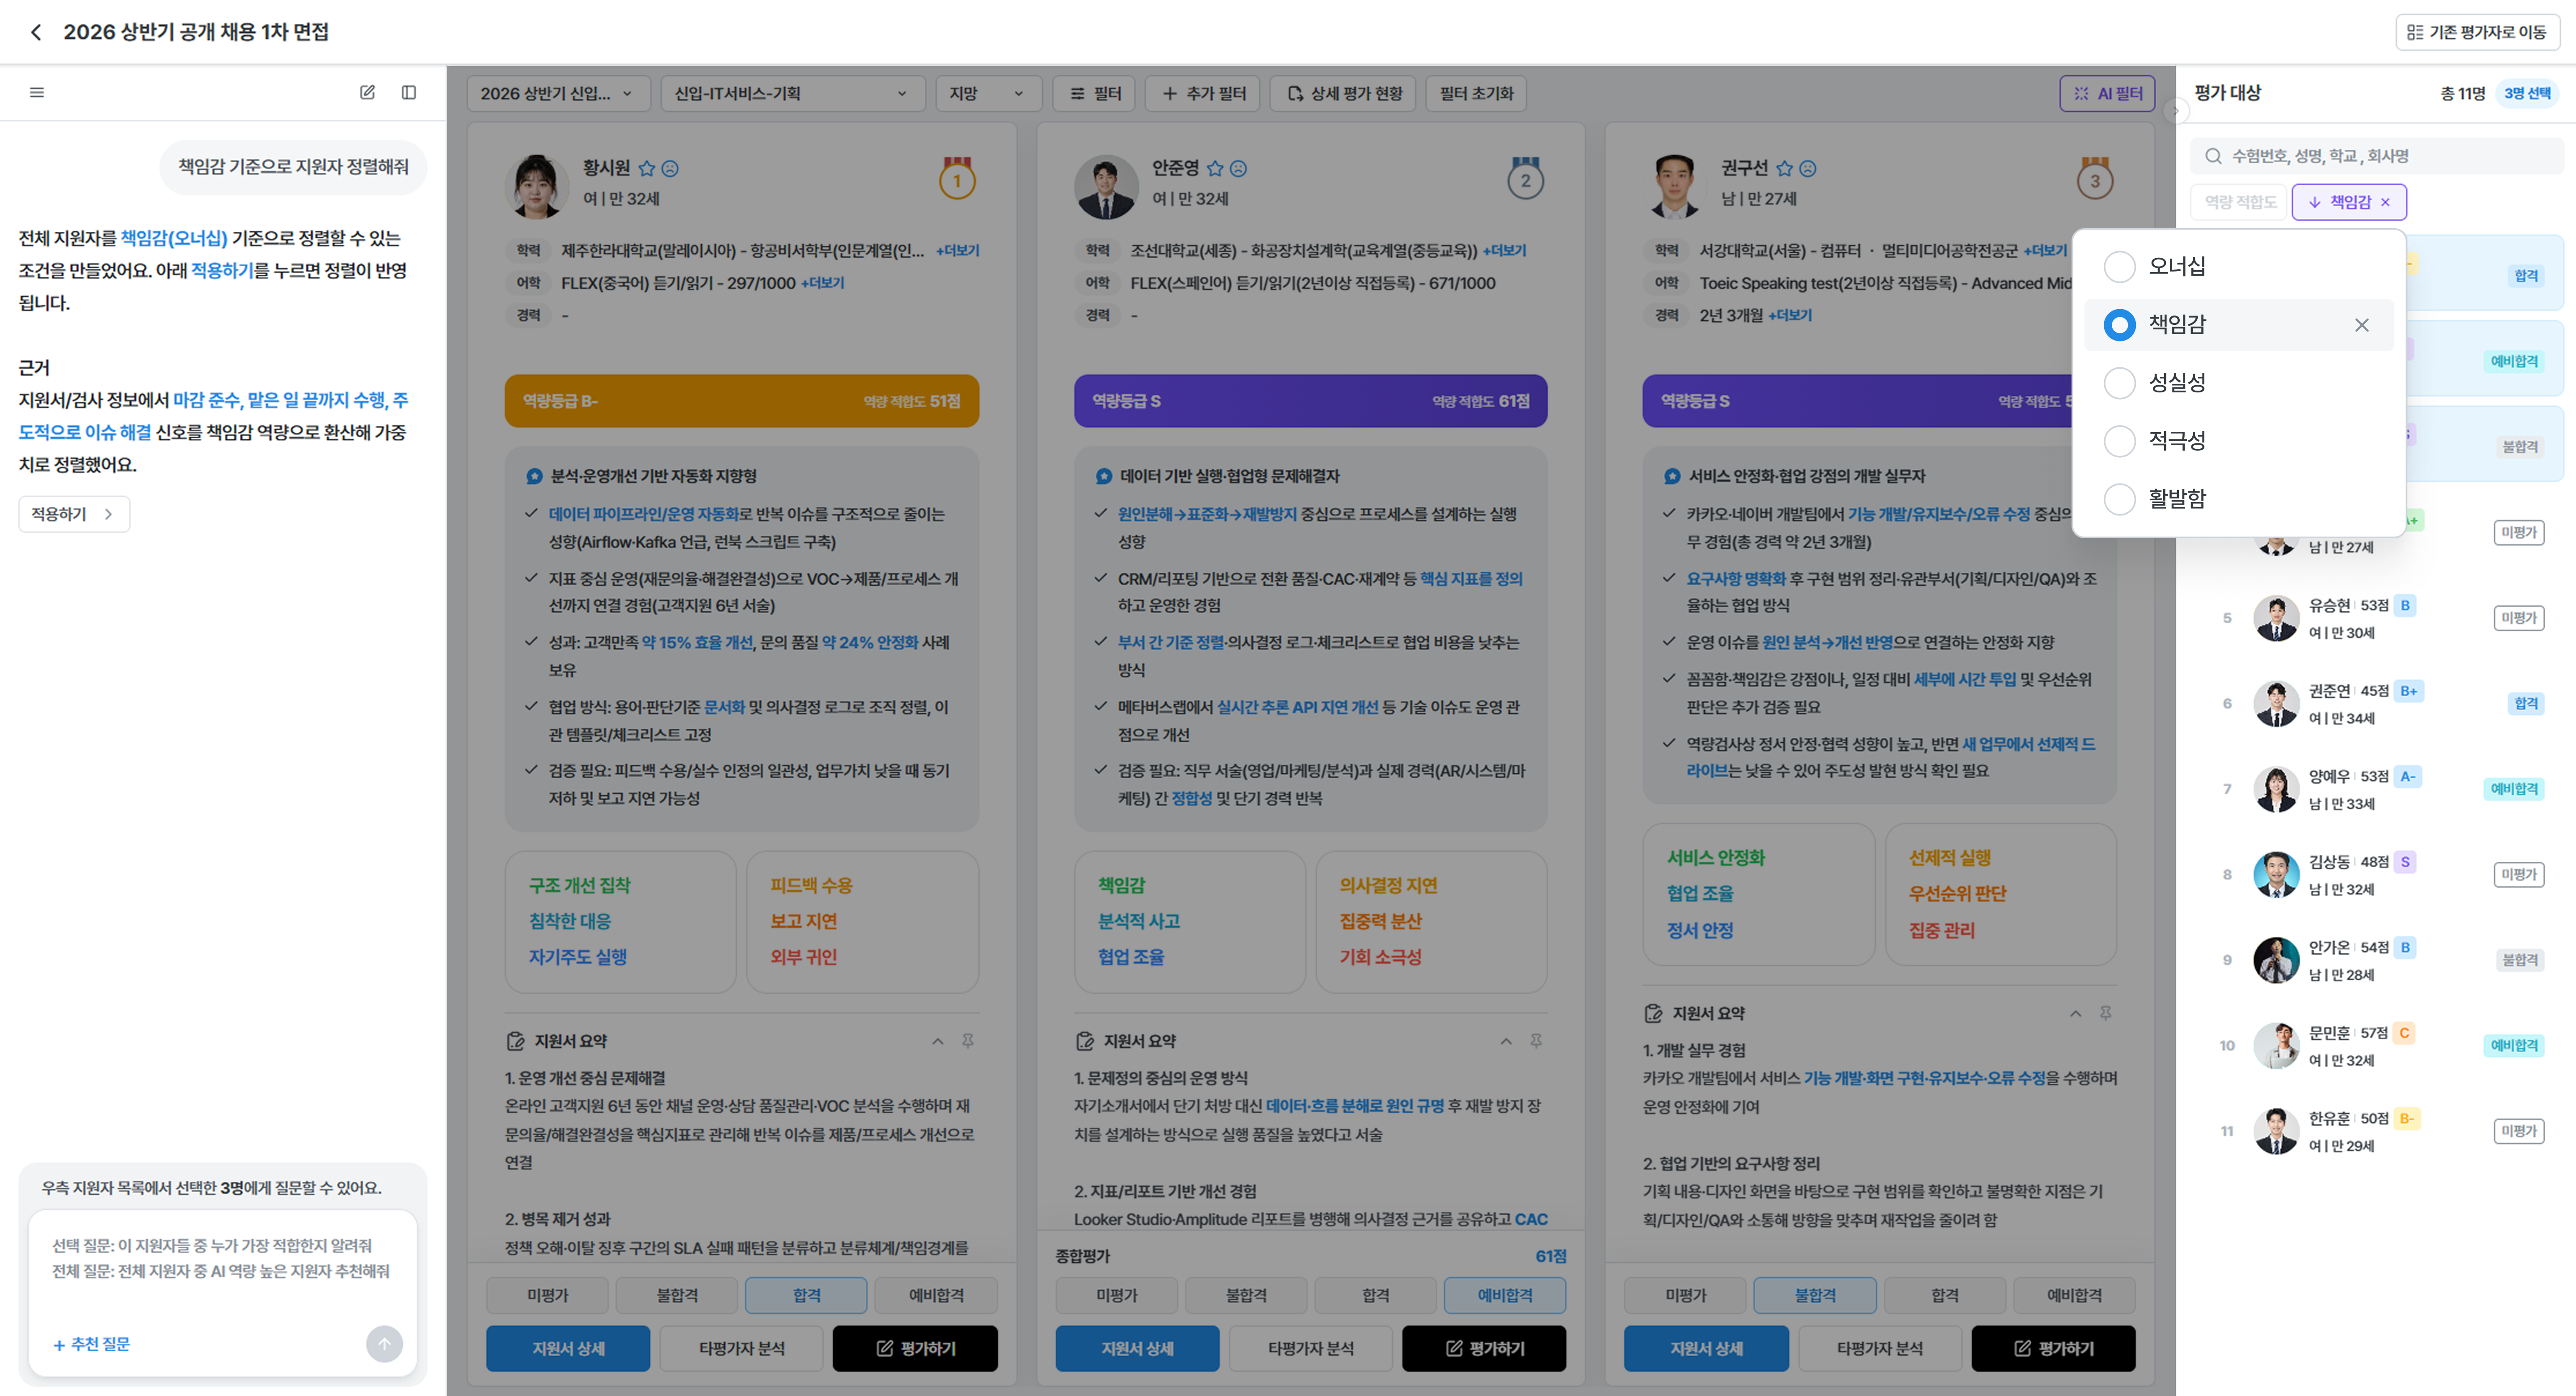Collapse the right panel with arrow handle

coord(2176,110)
